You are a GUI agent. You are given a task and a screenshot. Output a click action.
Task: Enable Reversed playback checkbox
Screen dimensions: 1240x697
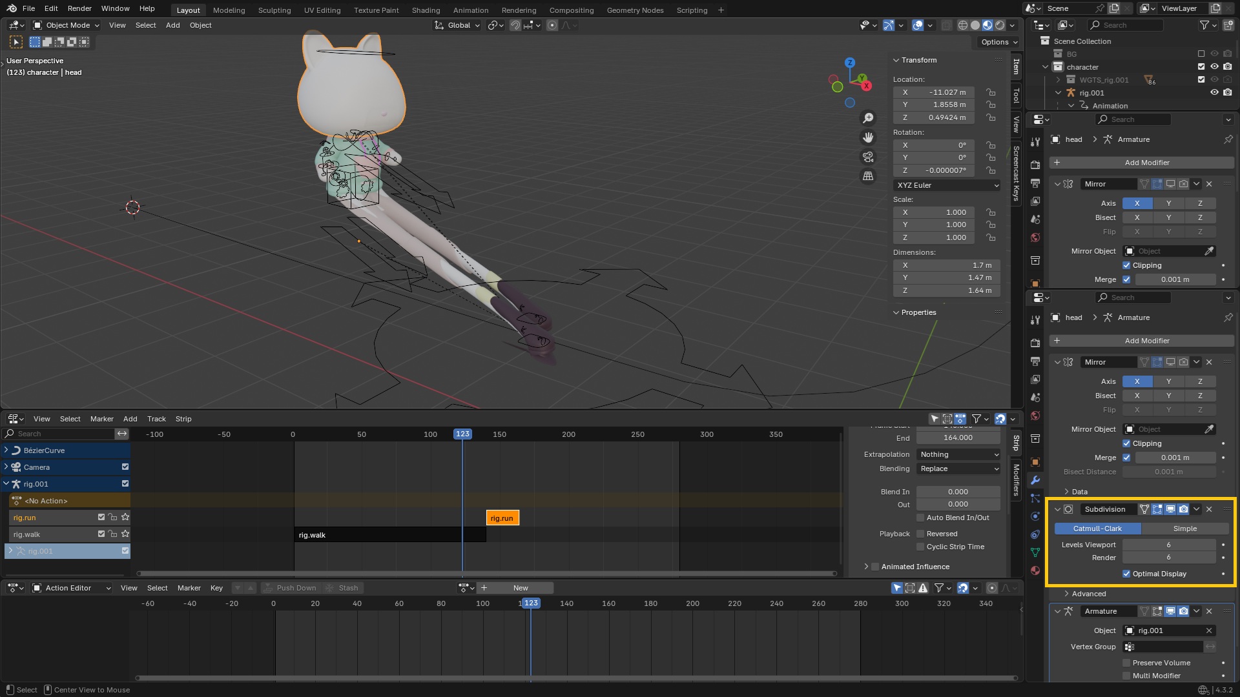click(920, 534)
